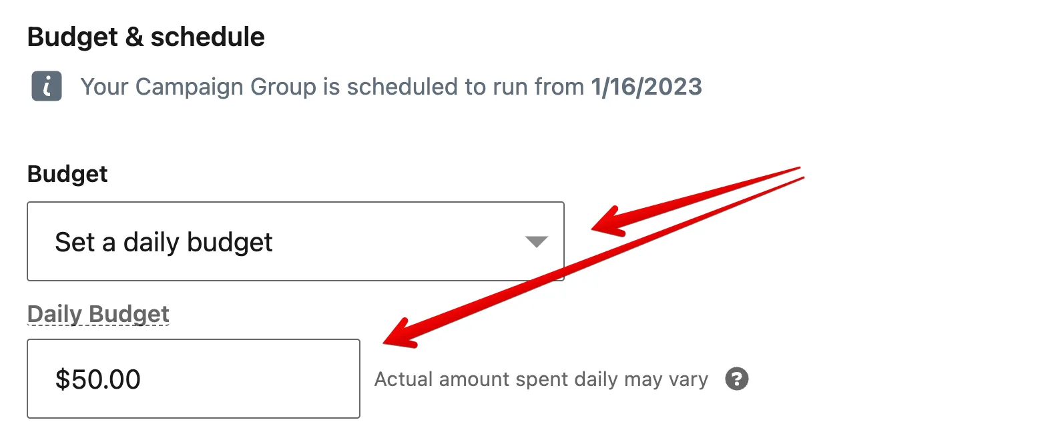Click the word 'vary' before the help icon
Screen dimensions: 1060x444
(688, 379)
